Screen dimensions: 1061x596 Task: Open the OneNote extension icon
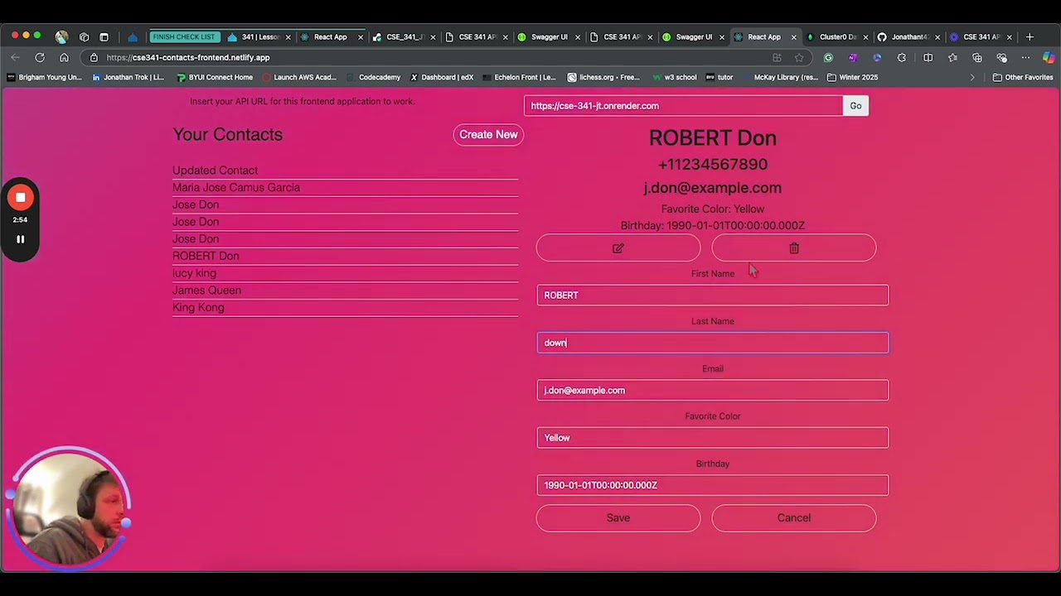tap(852, 57)
